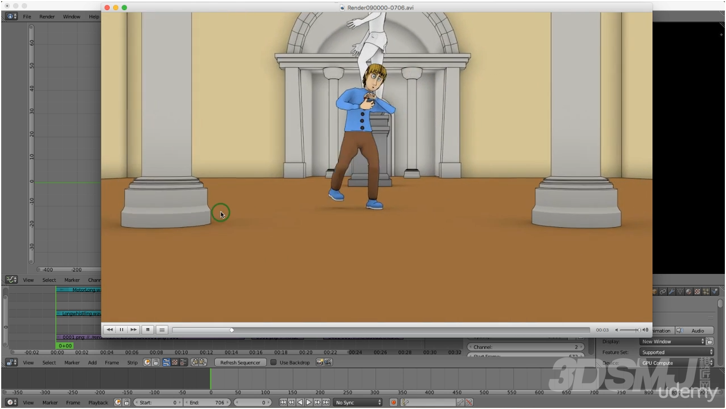
Task: Play animation forward in Timeline
Action: pos(309,402)
